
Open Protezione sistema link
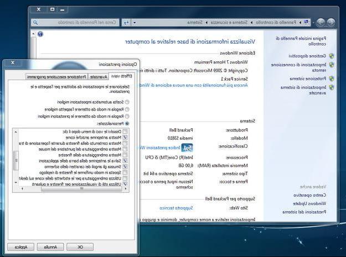(308, 78)
